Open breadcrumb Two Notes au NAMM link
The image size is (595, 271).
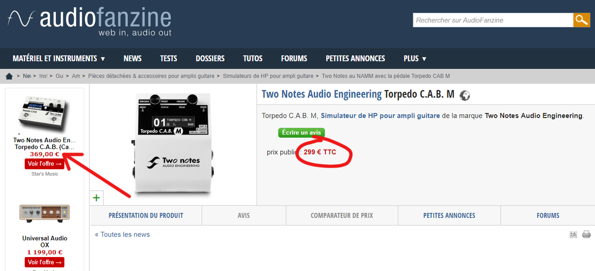tap(386, 76)
